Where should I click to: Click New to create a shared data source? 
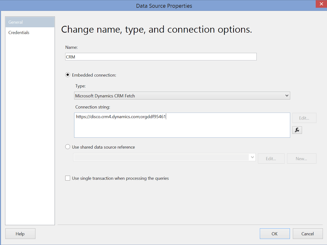click(x=301, y=158)
